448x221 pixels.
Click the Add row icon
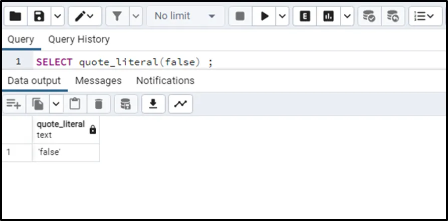[x=14, y=104]
